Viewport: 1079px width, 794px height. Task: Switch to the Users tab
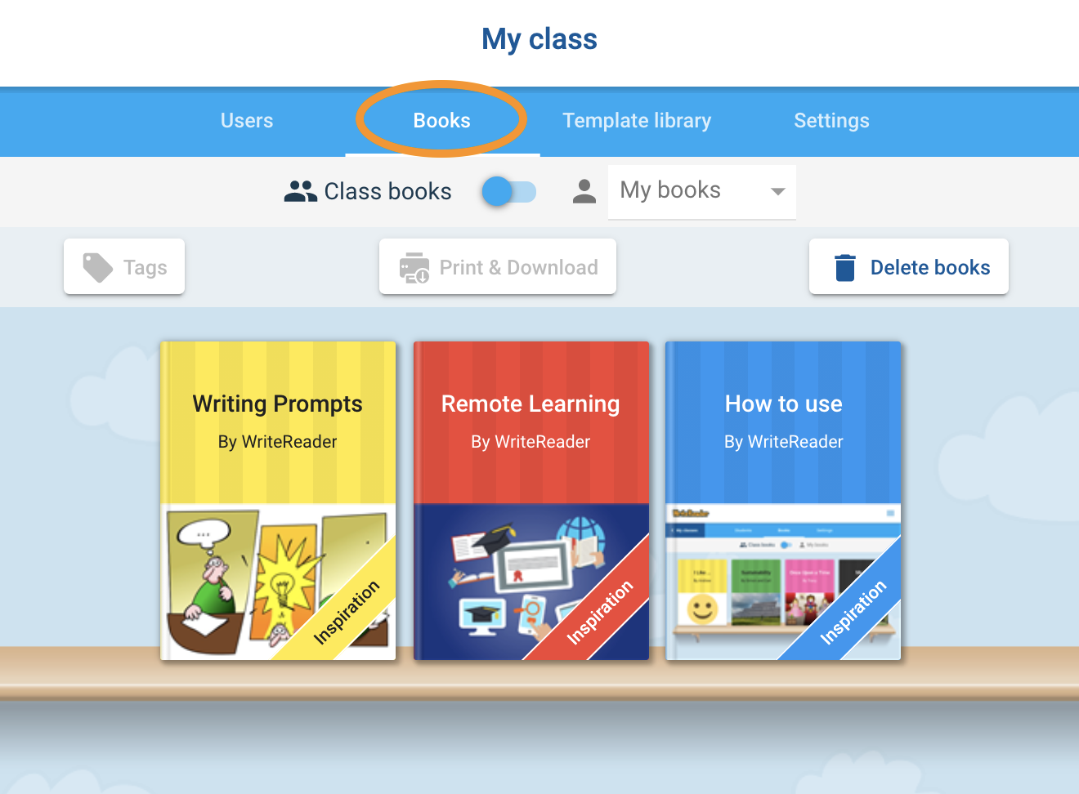[247, 121]
